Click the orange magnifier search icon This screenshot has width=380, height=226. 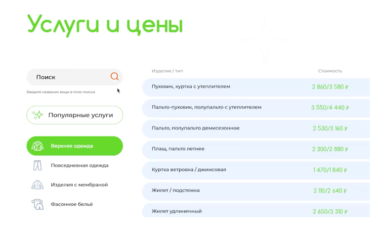tap(115, 76)
